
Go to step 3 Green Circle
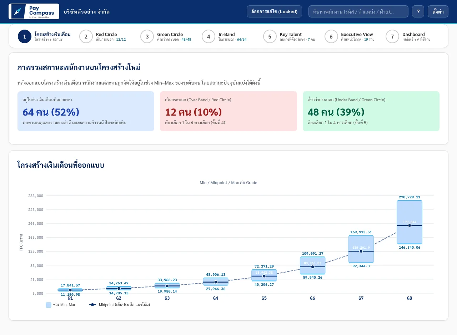pos(166,36)
